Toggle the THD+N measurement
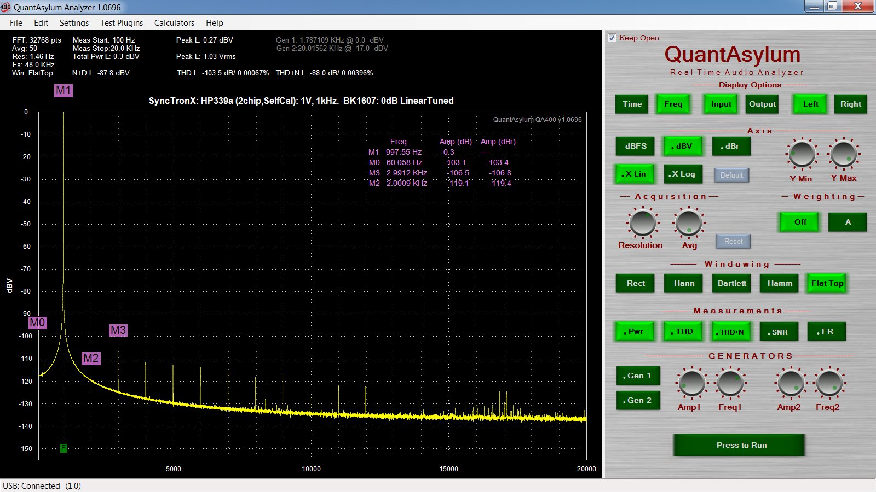Viewport: 876px width, 492px height. tap(731, 331)
